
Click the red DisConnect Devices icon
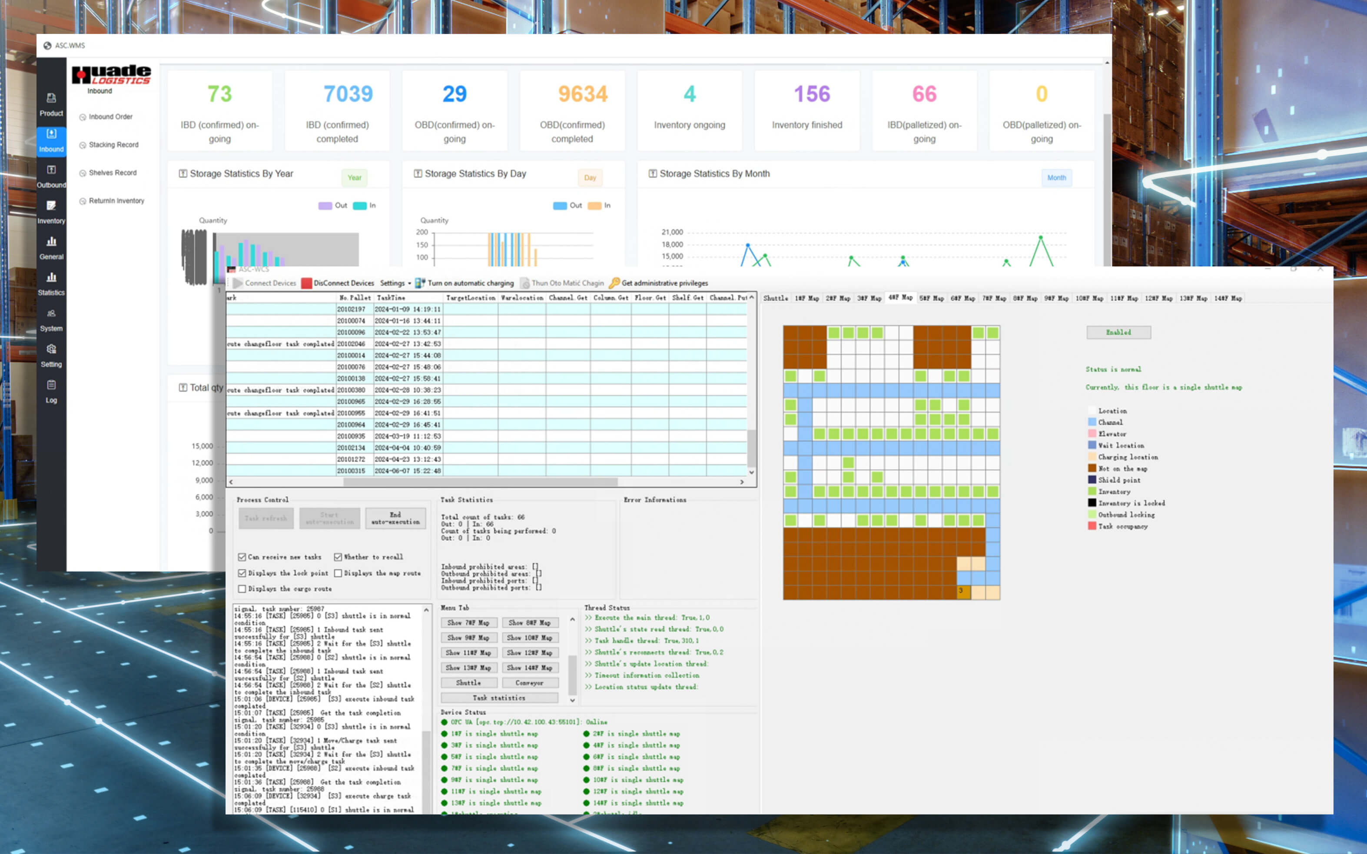tap(307, 283)
